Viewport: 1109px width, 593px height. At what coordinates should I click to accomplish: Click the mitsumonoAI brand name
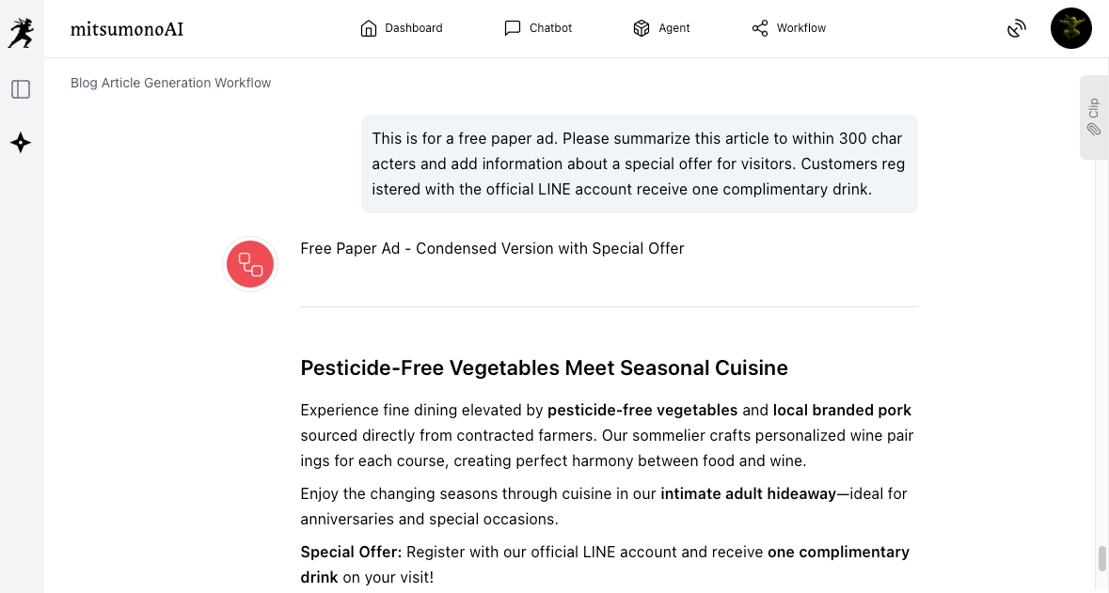[127, 29]
